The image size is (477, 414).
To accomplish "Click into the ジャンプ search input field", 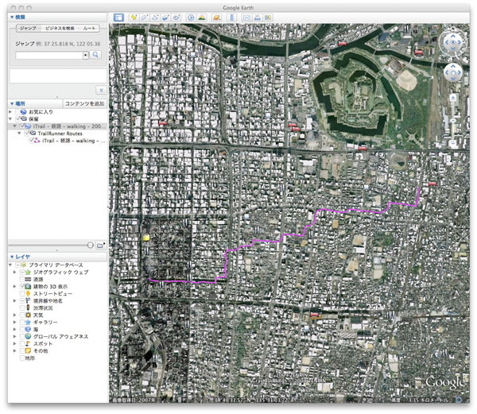I will coord(49,55).
